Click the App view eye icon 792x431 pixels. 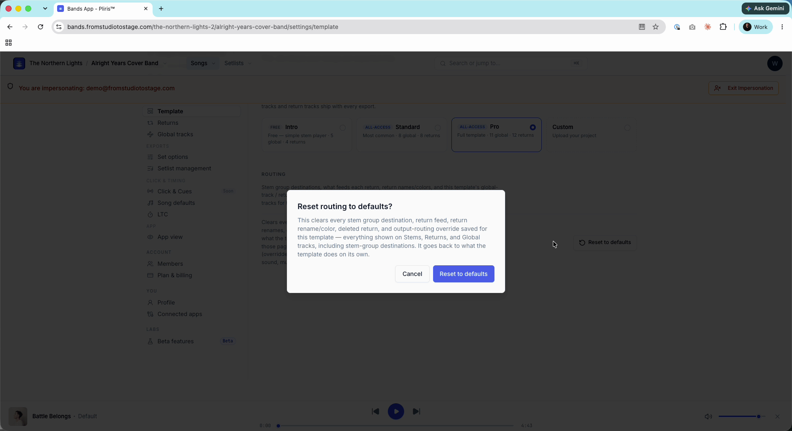150,237
